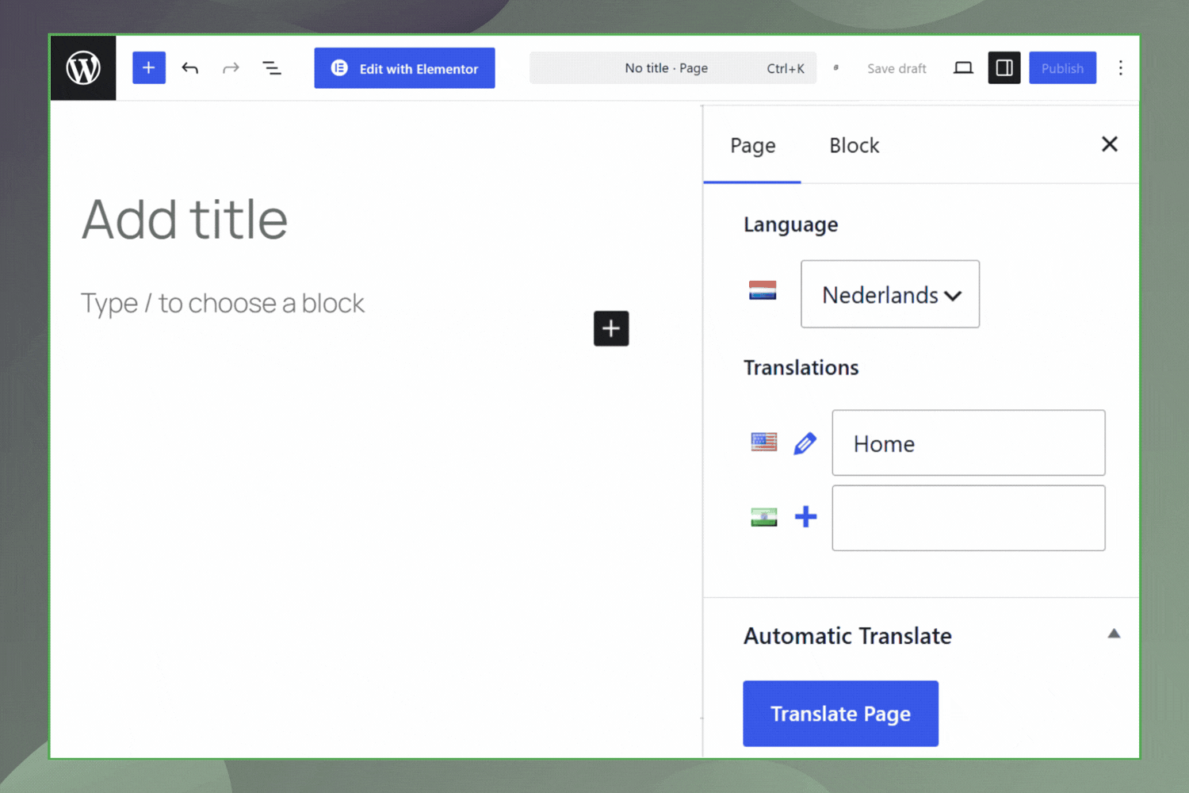
Task: Click the Home translation field
Action: click(969, 443)
